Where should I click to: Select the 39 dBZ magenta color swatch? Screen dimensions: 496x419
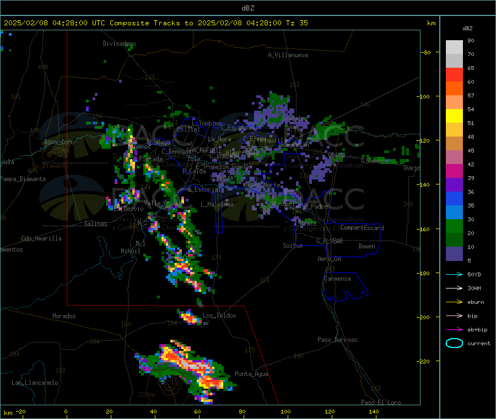tap(454, 171)
